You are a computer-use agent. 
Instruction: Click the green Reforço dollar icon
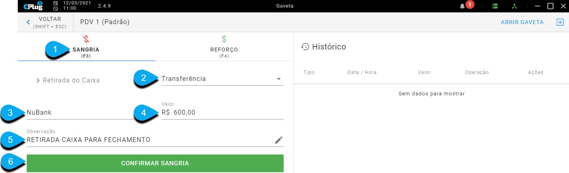[224, 39]
